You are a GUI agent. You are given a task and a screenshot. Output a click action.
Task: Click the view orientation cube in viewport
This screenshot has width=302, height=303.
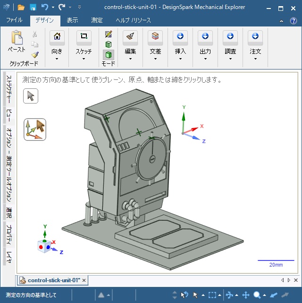click(x=44, y=246)
